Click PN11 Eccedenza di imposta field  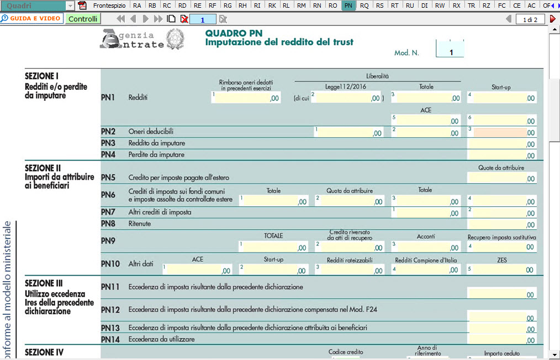tap(502, 293)
